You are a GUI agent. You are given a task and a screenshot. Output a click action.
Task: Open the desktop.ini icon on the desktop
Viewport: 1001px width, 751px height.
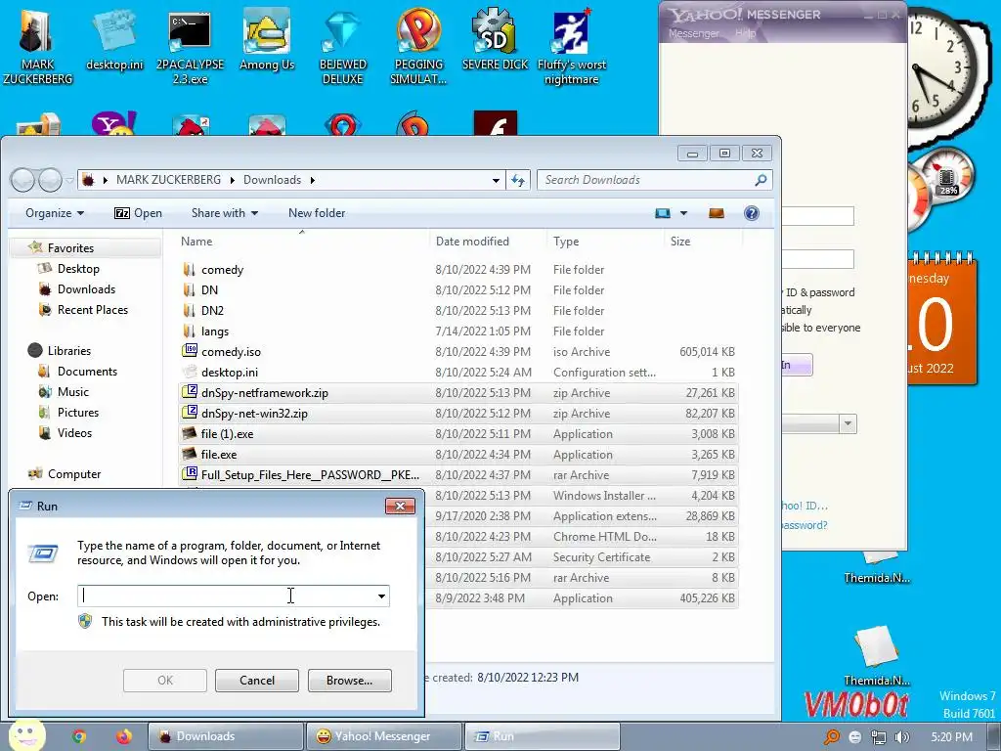coord(115,39)
